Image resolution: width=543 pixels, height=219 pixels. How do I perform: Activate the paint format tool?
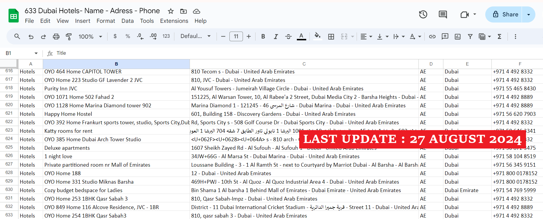coord(69,37)
